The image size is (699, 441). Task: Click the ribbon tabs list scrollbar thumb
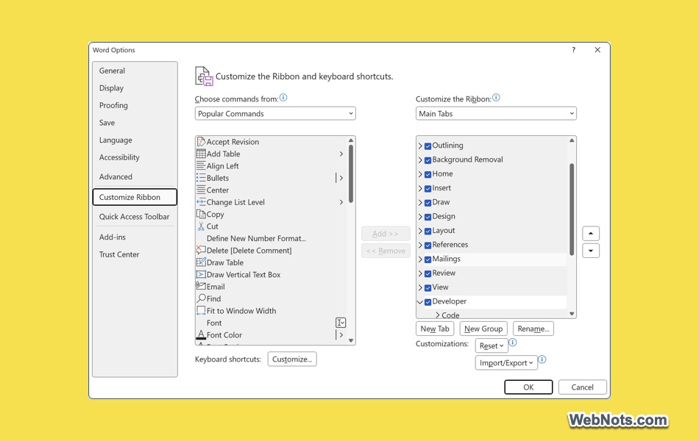click(x=572, y=209)
